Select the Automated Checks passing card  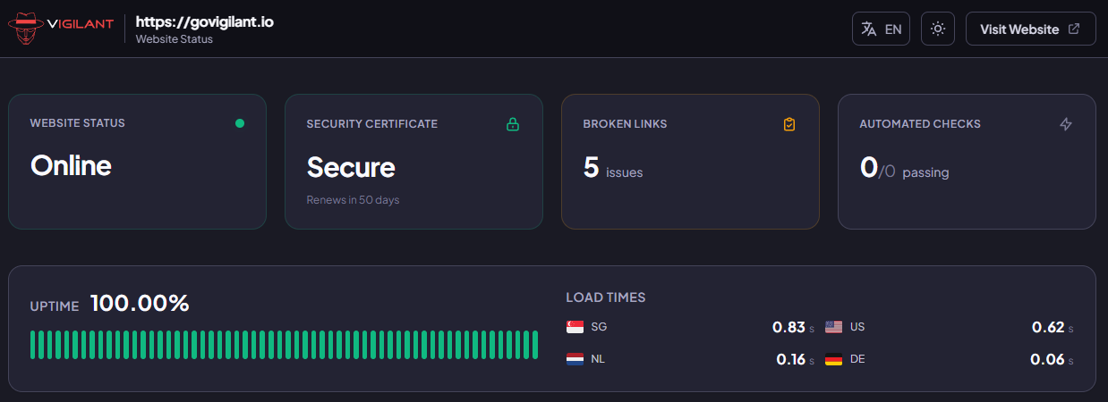[967, 162]
